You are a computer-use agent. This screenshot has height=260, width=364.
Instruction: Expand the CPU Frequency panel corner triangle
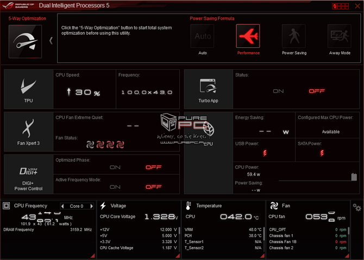pyautogui.click(x=92, y=256)
